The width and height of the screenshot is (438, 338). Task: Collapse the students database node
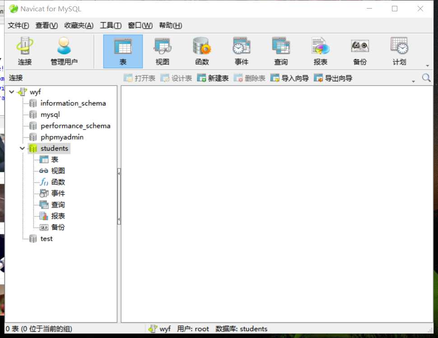click(x=22, y=148)
